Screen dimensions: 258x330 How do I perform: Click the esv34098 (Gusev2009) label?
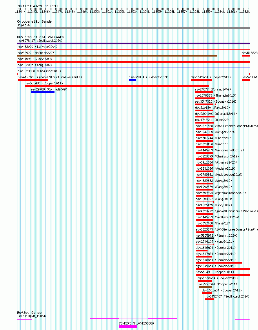point(35,59)
